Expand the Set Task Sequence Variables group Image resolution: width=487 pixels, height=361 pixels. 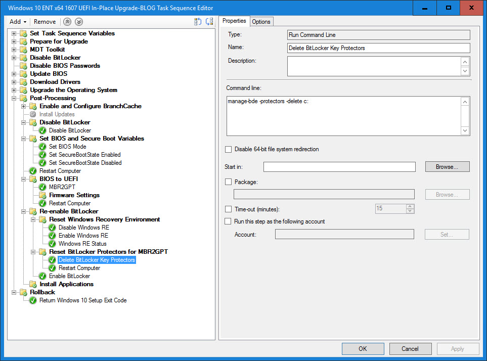coord(15,33)
